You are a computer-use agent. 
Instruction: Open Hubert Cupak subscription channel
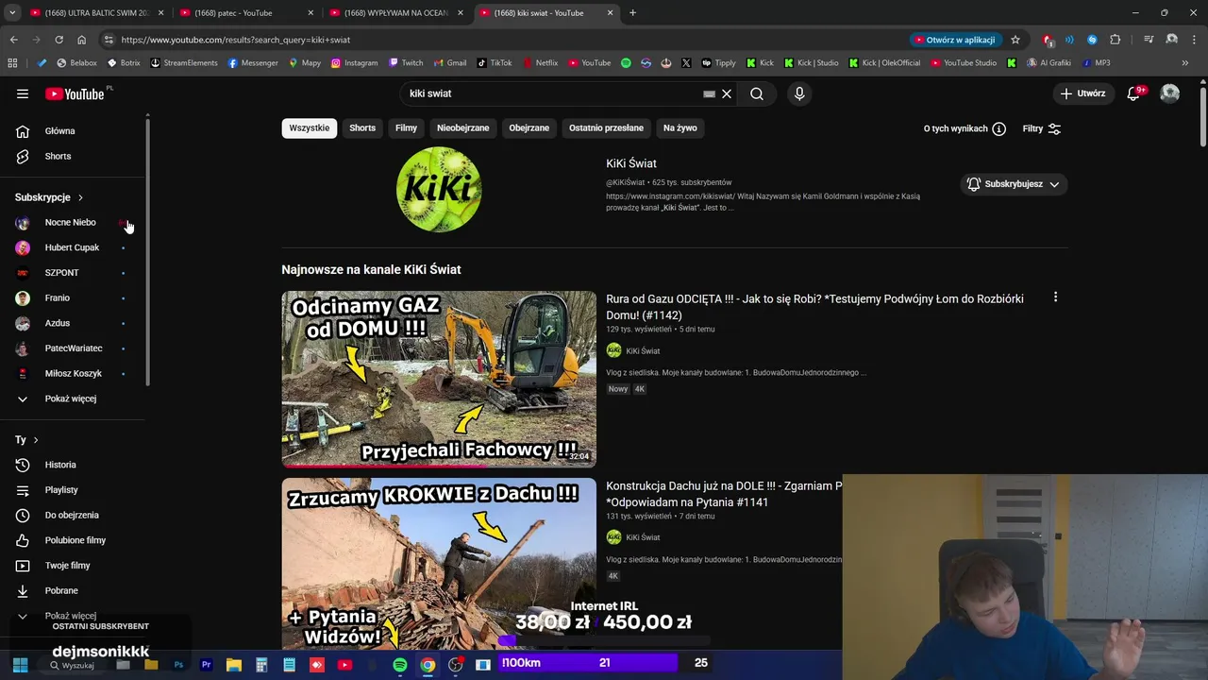tap(74, 247)
